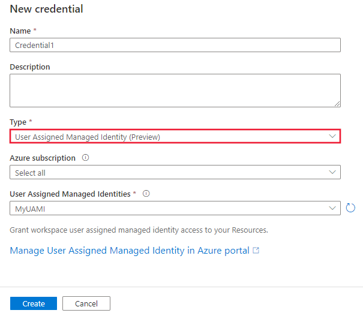Click the Description field label
363x316 pixels.
tap(30, 67)
